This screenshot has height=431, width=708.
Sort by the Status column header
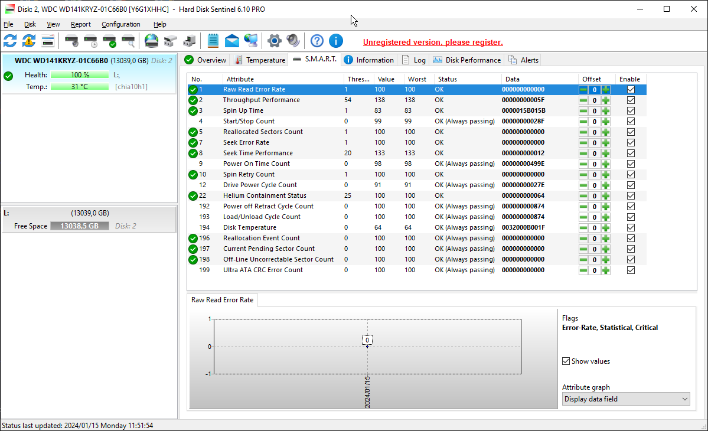(467, 79)
